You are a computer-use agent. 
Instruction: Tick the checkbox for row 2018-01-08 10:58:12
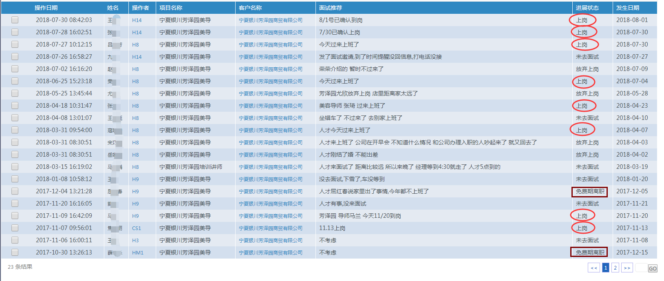15,179
